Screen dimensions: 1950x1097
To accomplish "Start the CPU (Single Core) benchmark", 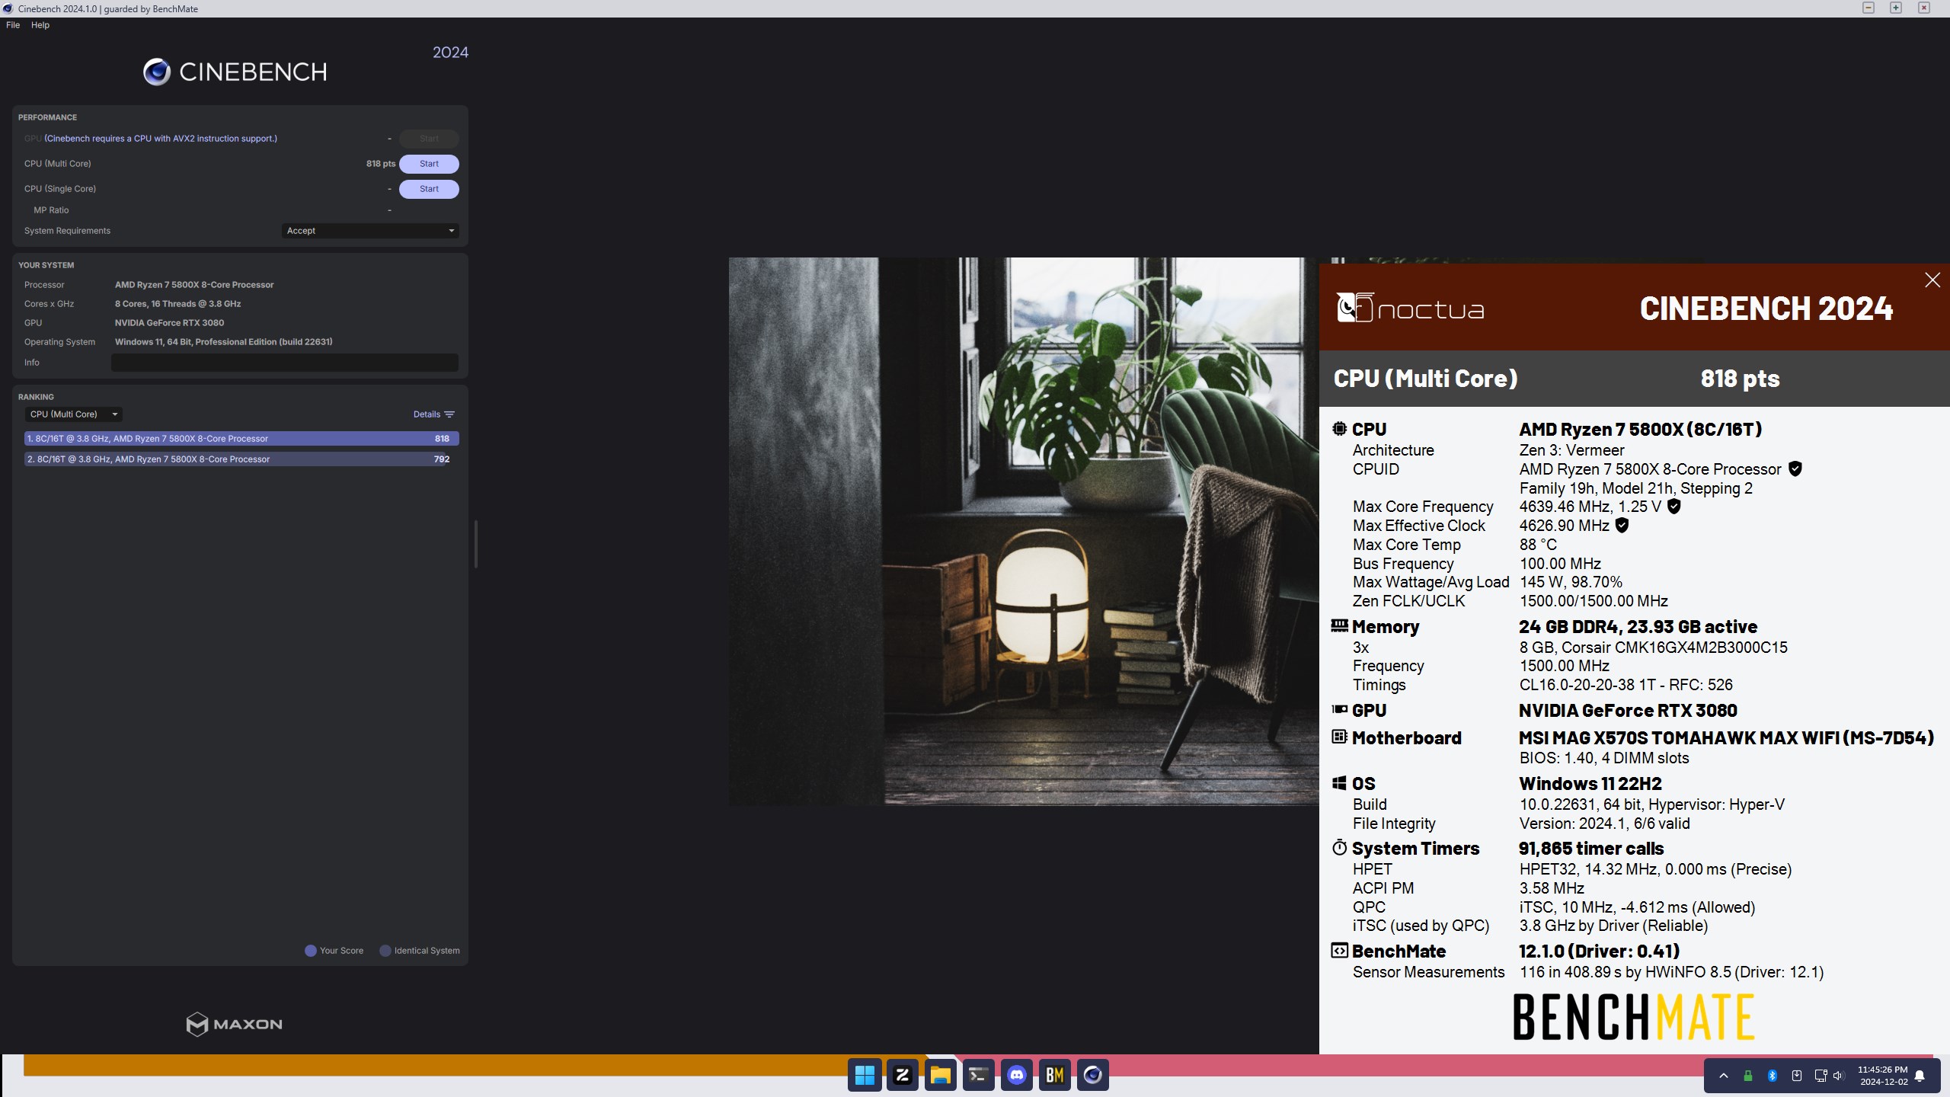I will 429,189.
